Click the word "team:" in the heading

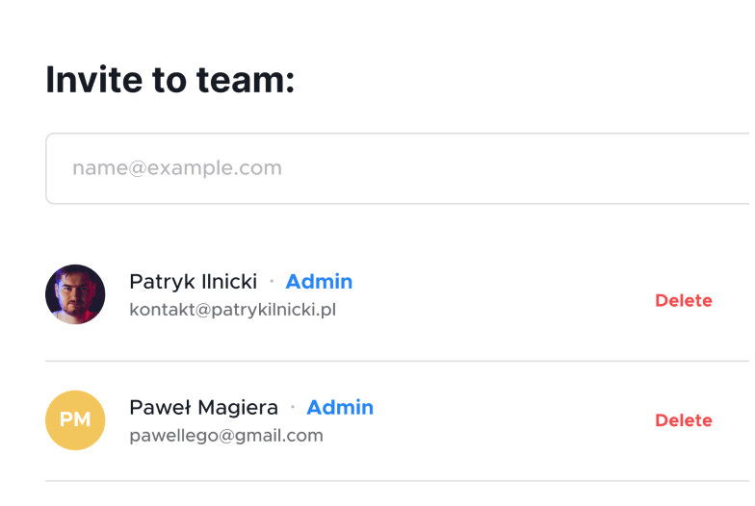(246, 79)
